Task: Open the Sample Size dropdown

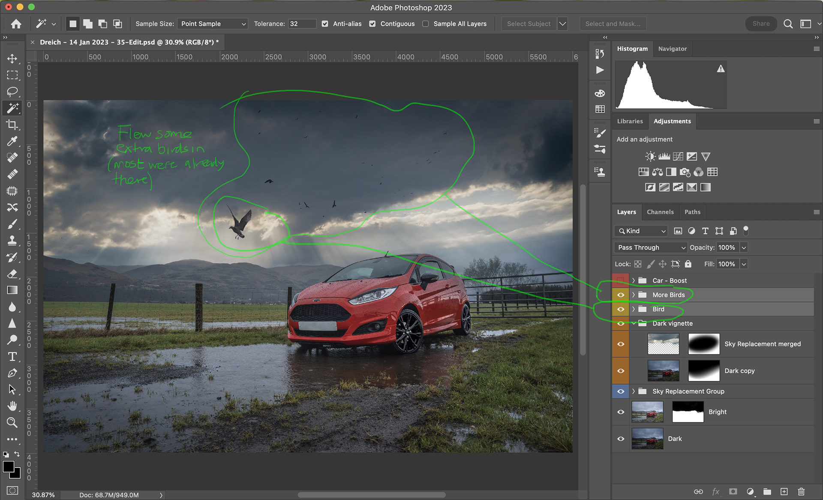Action: pos(213,24)
